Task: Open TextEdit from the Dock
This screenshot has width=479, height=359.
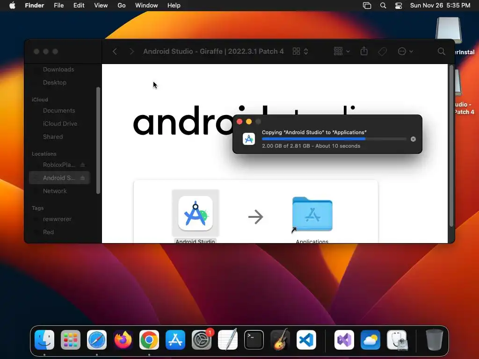Action: click(228, 340)
